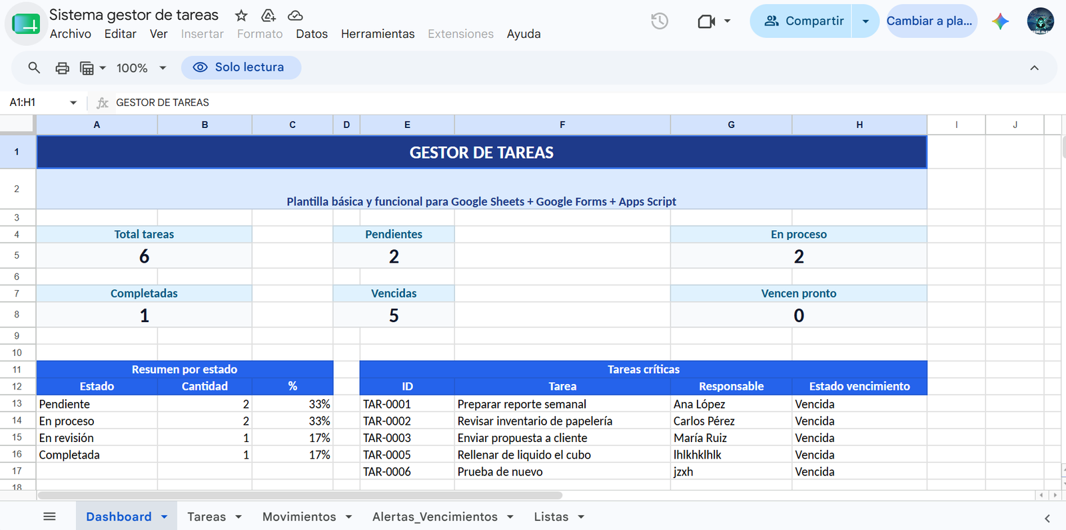Open the Gemini sparkle assistant icon

pyautogui.click(x=1000, y=21)
